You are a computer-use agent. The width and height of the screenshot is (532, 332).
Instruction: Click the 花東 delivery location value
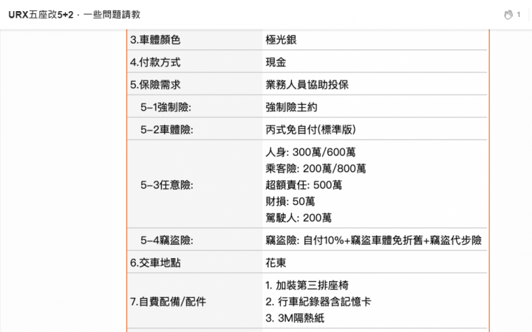tap(276, 263)
